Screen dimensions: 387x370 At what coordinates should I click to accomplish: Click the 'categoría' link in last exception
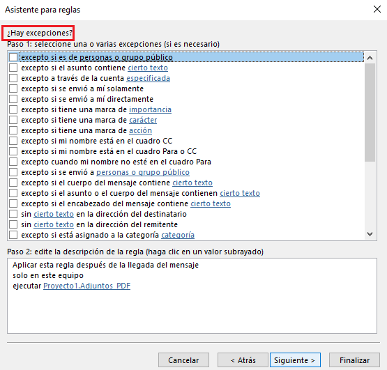[178, 235]
